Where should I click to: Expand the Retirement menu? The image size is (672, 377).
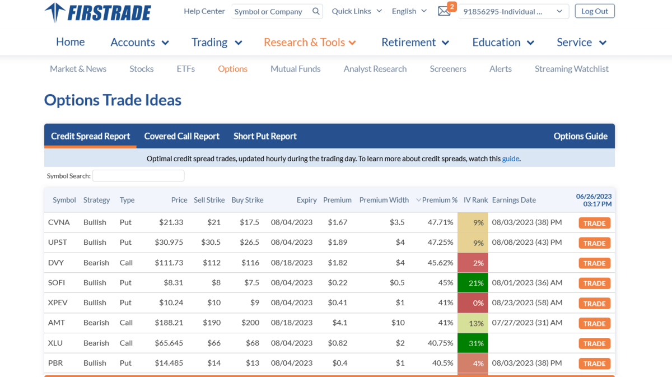(415, 42)
